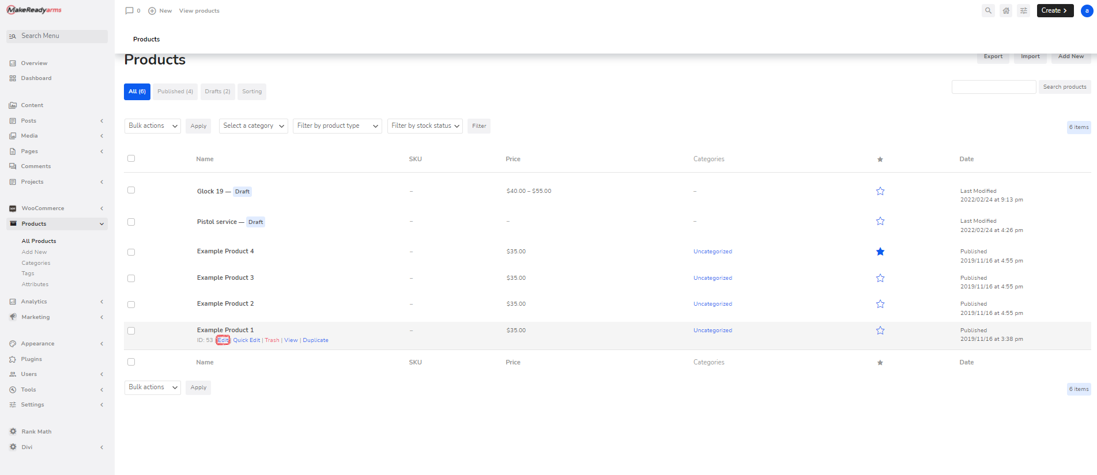This screenshot has height=475, width=1097.
Task: Open the bottom Bulk actions dropdown
Action: (x=153, y=387)
